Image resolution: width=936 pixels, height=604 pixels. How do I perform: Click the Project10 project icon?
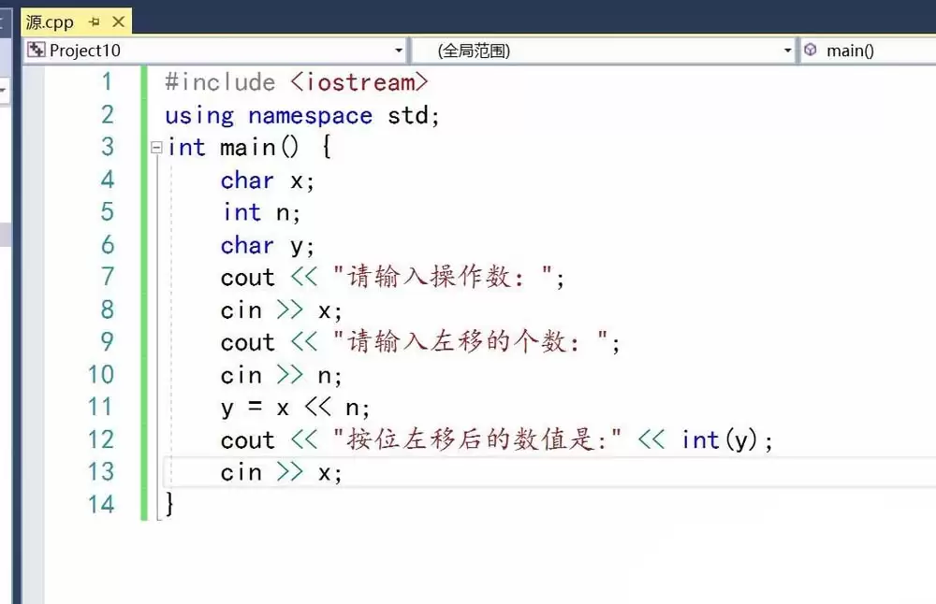[36, 50]
